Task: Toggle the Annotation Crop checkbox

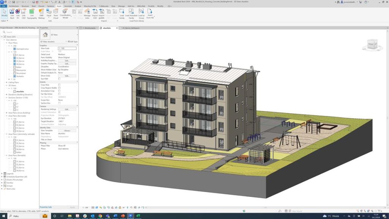Action: [59, 91]
